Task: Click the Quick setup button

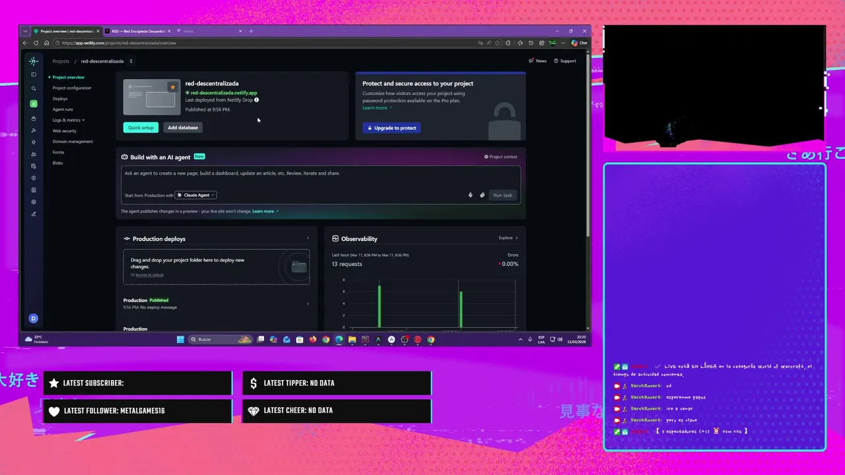Action: pos(141,127)
